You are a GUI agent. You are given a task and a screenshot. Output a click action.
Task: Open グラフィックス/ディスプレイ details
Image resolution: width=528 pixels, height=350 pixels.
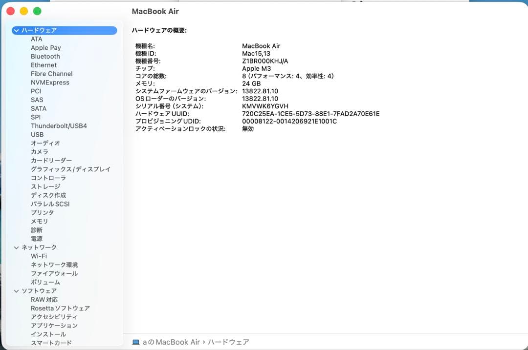[x=71, y=169]
